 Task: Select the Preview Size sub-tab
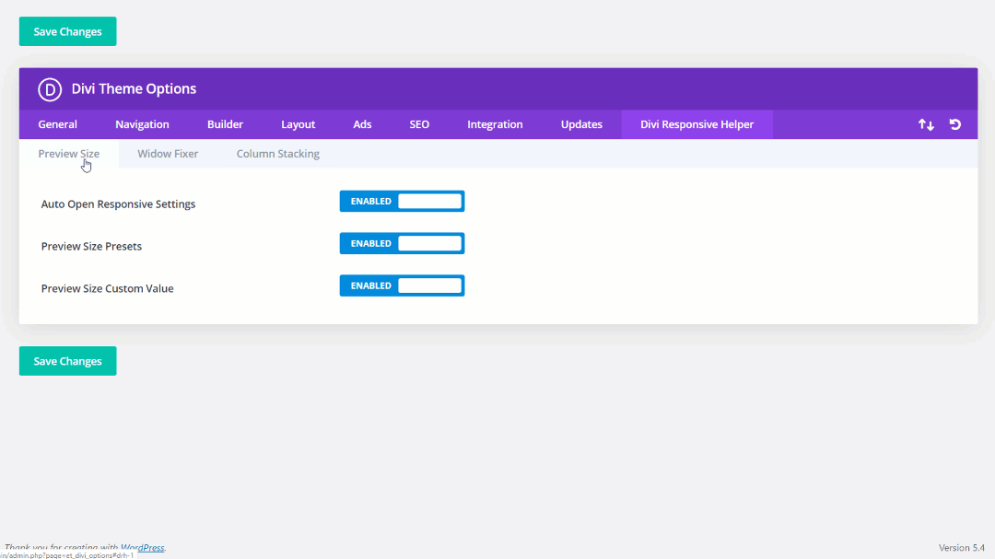click(x=68, y=154)
